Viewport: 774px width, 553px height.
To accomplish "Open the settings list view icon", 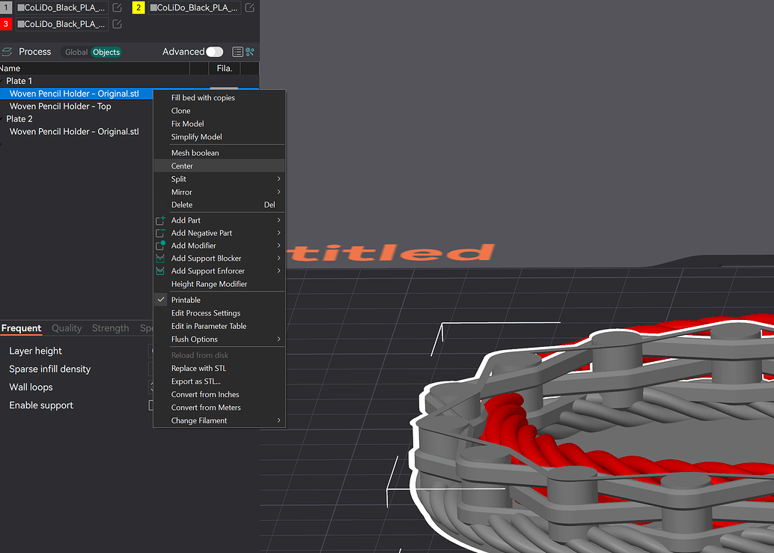I will 237,52.
